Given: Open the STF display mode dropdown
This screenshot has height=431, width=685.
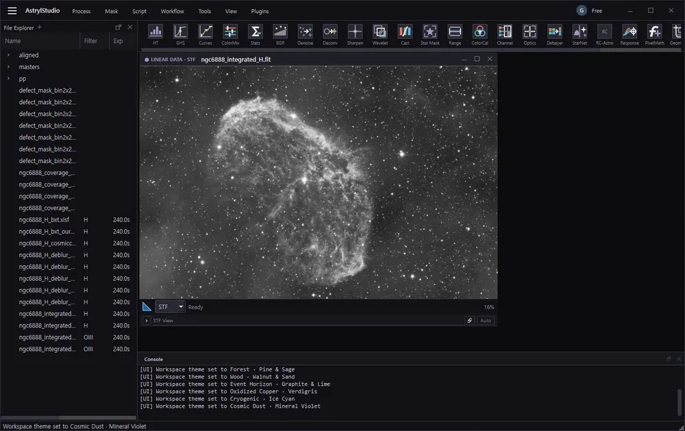Looking at the screenshot, I should click(170, 307).
